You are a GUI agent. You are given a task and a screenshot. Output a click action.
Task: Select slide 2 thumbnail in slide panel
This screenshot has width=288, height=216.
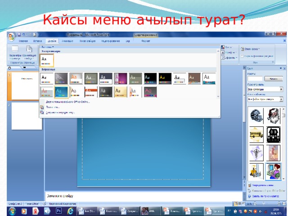pyautogui.click(x=27, y=116)
